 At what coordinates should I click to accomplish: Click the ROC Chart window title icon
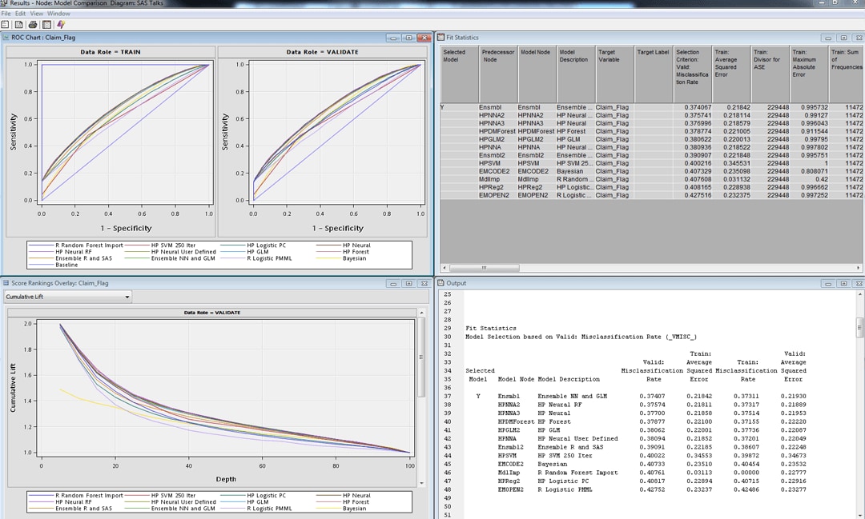point(6,38)
